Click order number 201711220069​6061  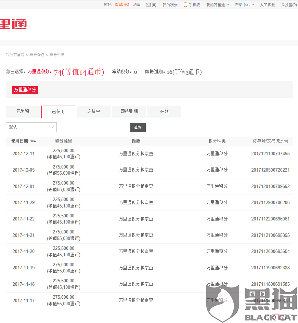(270, 219)
